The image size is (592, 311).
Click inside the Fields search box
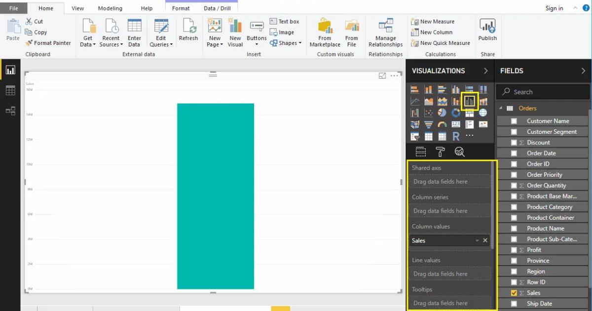pyautogui.click(x=543, y=91)
